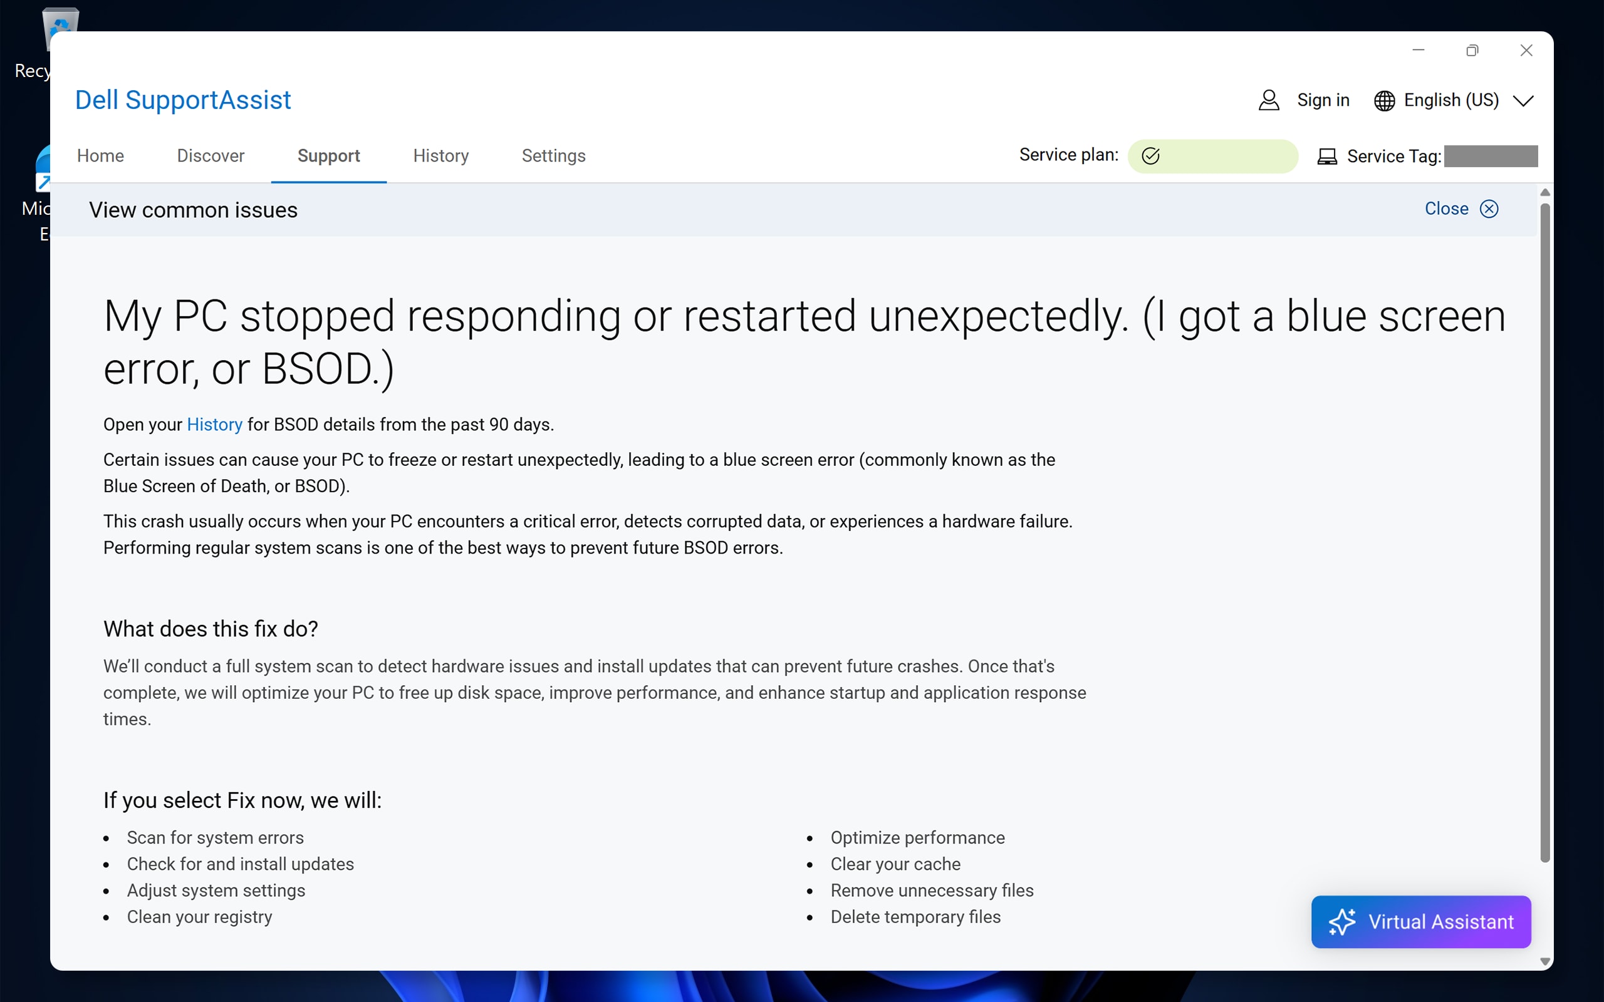Screen dimensions: 1604x1002
Task: Click the 'Adjust system settings' bullet
Action: coord(216,891)
